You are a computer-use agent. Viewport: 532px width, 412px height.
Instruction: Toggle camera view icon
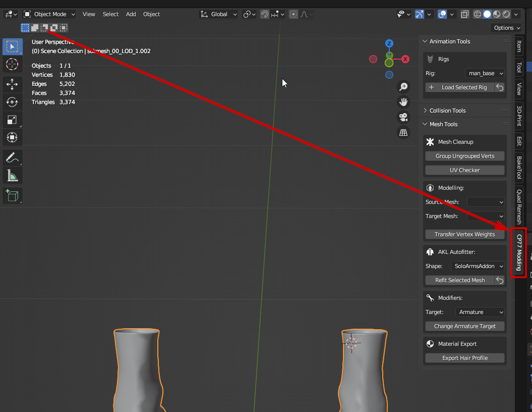[403, 117]
